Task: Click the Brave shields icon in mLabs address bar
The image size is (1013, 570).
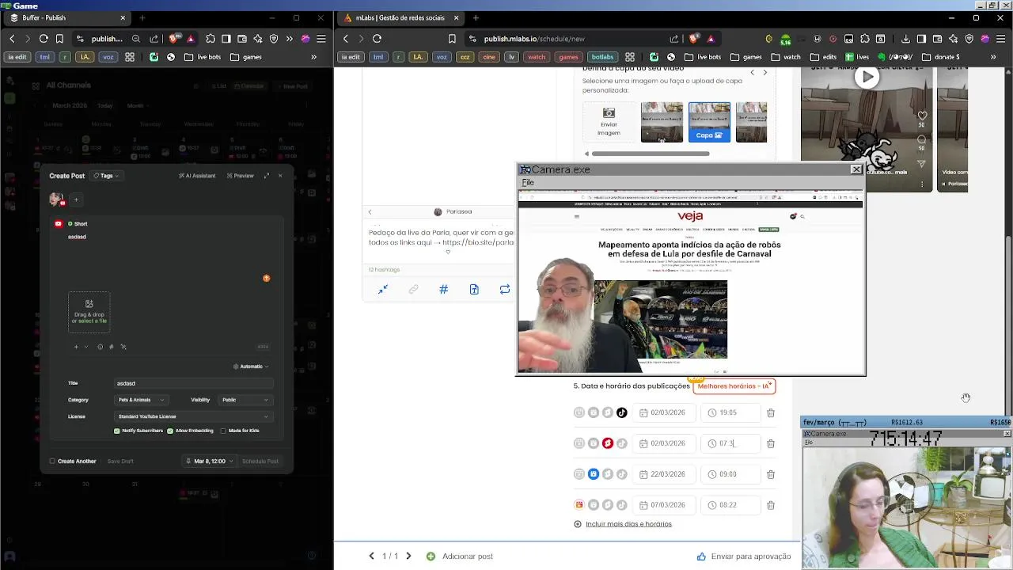Action: tap(694, 38)
